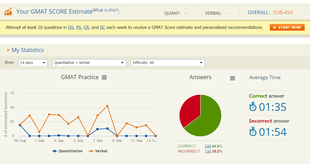
Task: Follow the CR link in banner
Action: pos(86,27)
